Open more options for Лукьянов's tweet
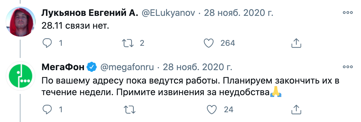The height and width of the screenshot is (122, 361). point(348,13)
